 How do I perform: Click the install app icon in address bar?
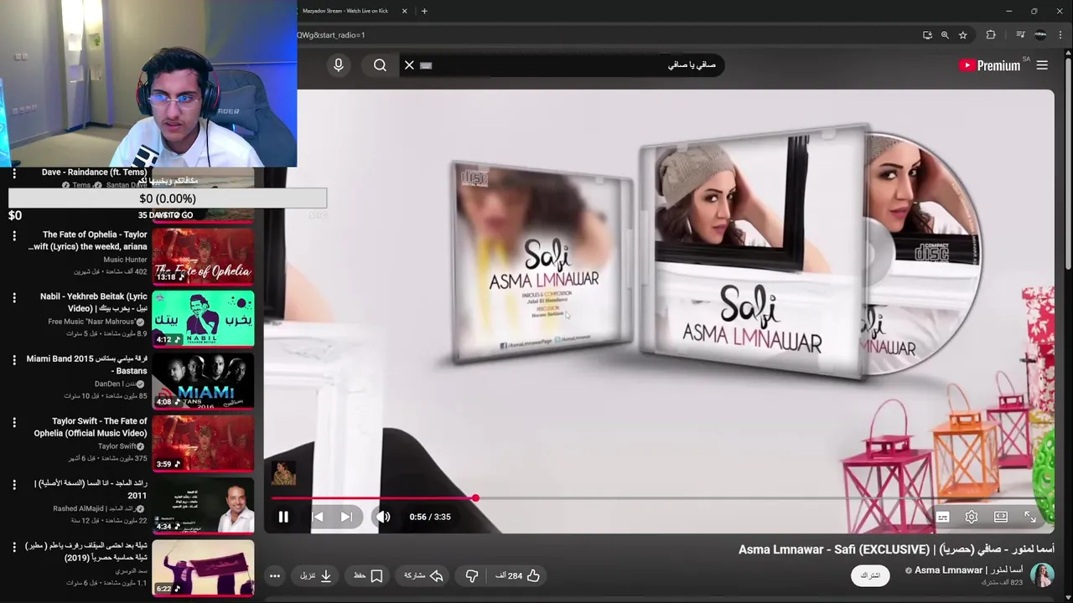click(927, 35)
